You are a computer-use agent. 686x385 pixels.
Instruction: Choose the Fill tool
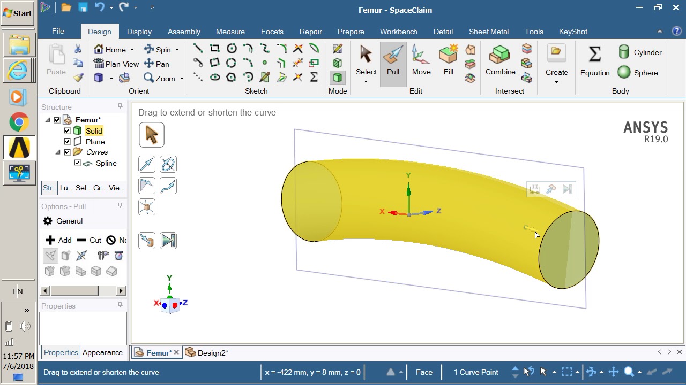point(448,60)
